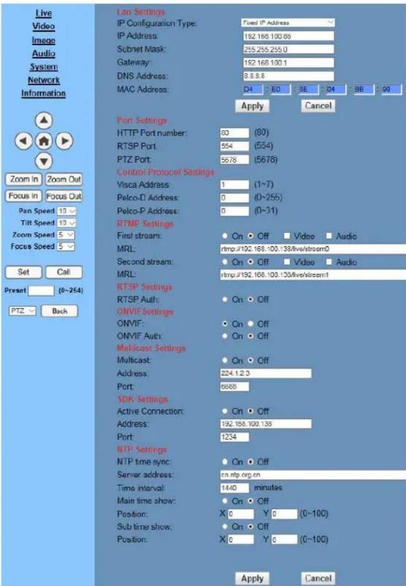406x586 pixels.
Task: Turn NTP time sync On
Action: (225, 462)
